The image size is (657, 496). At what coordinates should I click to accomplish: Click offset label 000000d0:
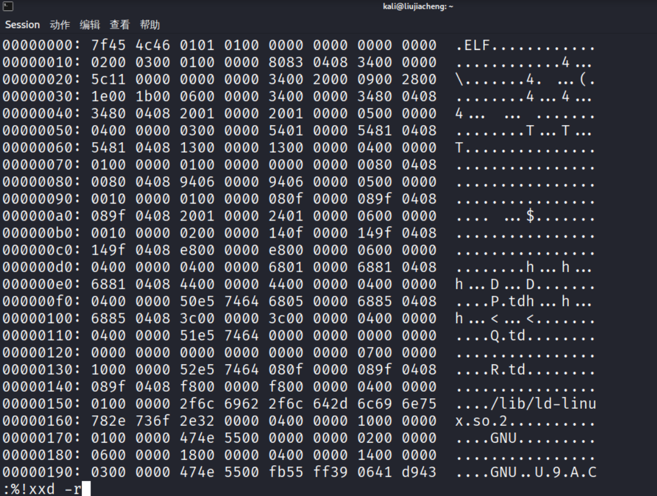coord(42,268)
